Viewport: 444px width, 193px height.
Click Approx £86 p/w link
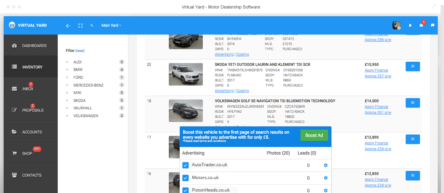tap(378, 40)
